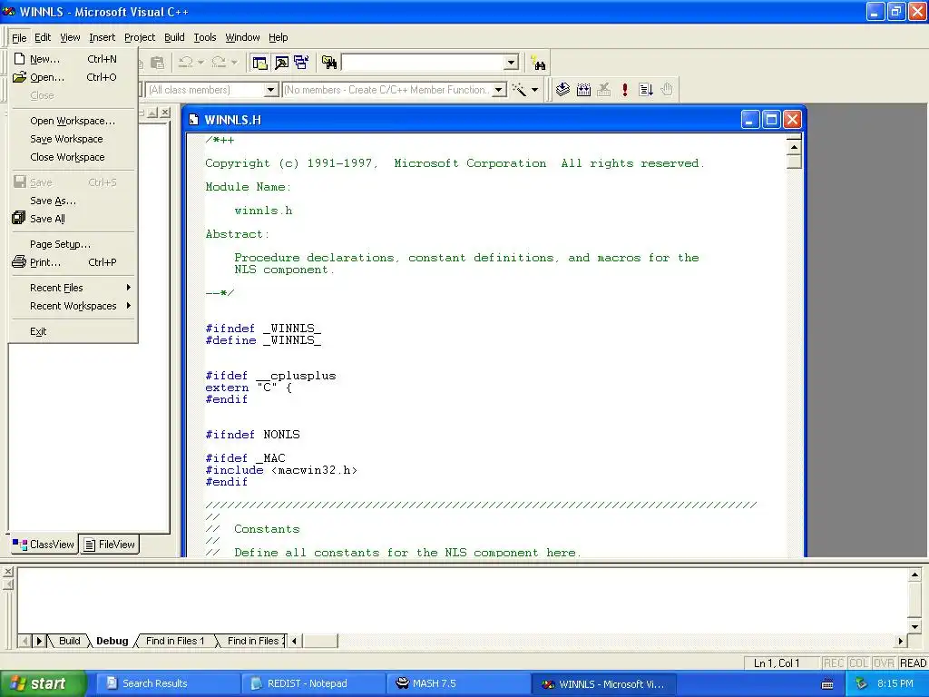The height and width of the screenshot is (697, 929).
Task: Open the Tools menu
Action: pyautogui.click(x=205, y=37)
